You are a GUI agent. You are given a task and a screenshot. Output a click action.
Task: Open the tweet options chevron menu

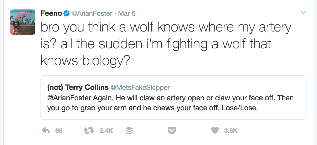click(x=303, y=12)
